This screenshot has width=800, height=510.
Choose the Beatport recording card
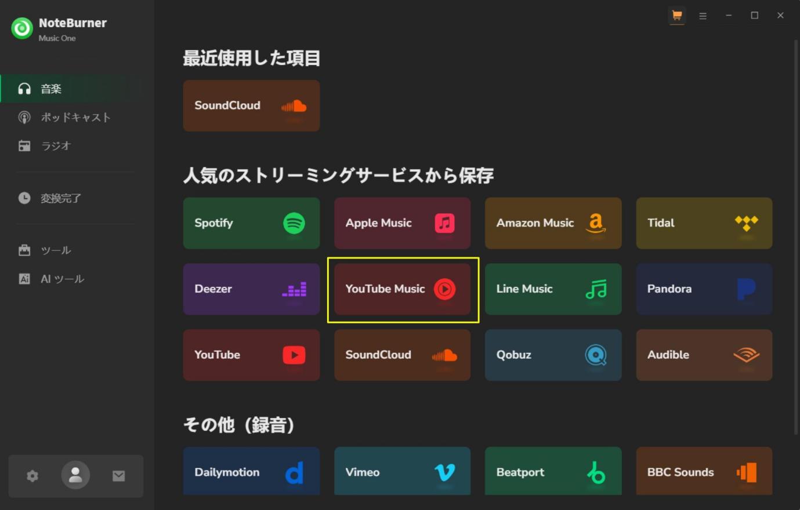[553, 471]
